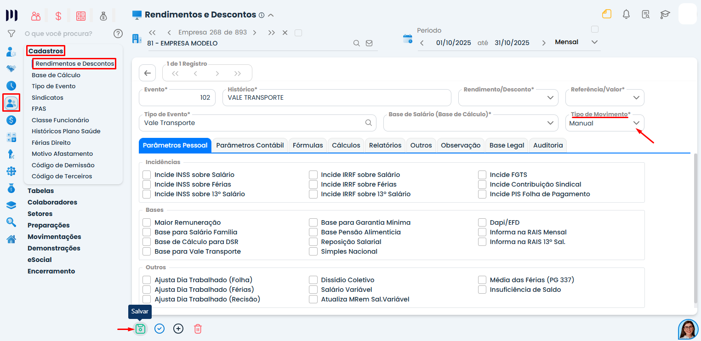Screen dimensions: 701x341
Task: Click the plus icon to add record
Action: [178, 329]
